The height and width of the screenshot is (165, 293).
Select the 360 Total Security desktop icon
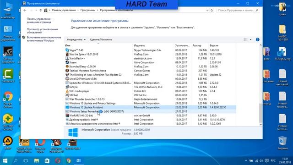(x=8, y=122)
